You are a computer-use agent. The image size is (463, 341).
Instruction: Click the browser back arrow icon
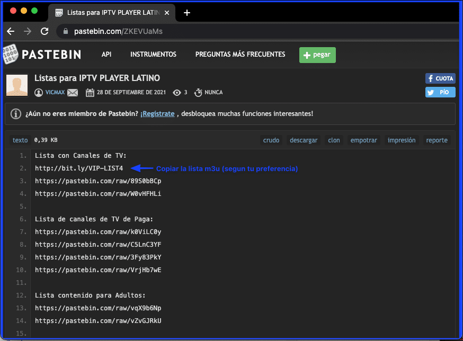click(x=11, y=31)
